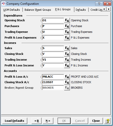The width and height of the screenshot is (113, 126).
Task: Go to next page with N button
Action: pyautogui.click(x=48, y=121)
